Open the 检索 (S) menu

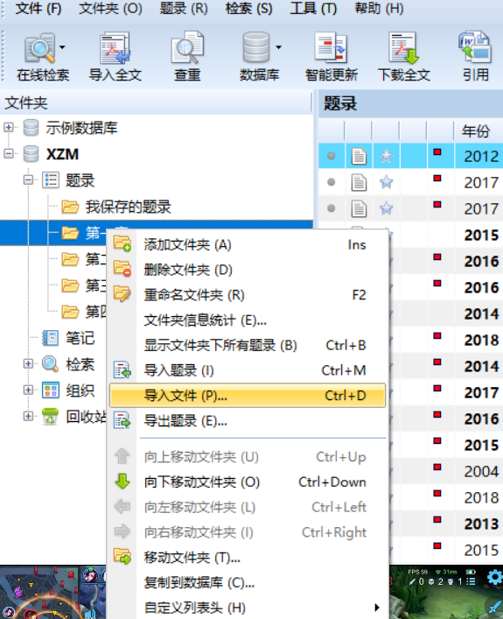[249, 8]
